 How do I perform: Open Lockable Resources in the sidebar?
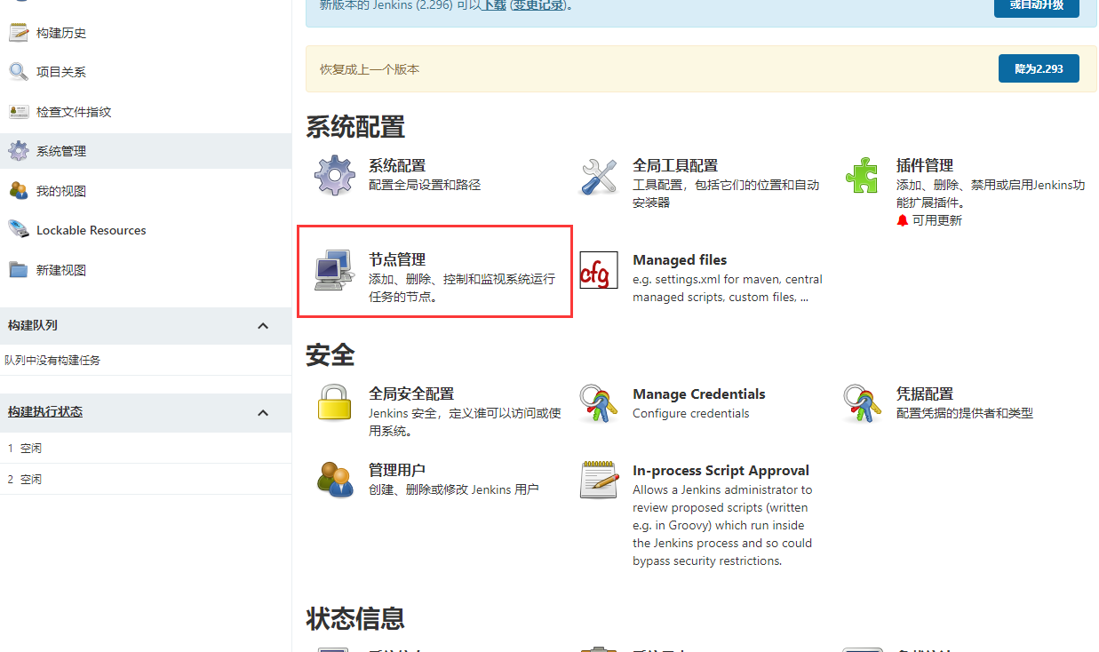pyautogui.click(x=92, y=230)
